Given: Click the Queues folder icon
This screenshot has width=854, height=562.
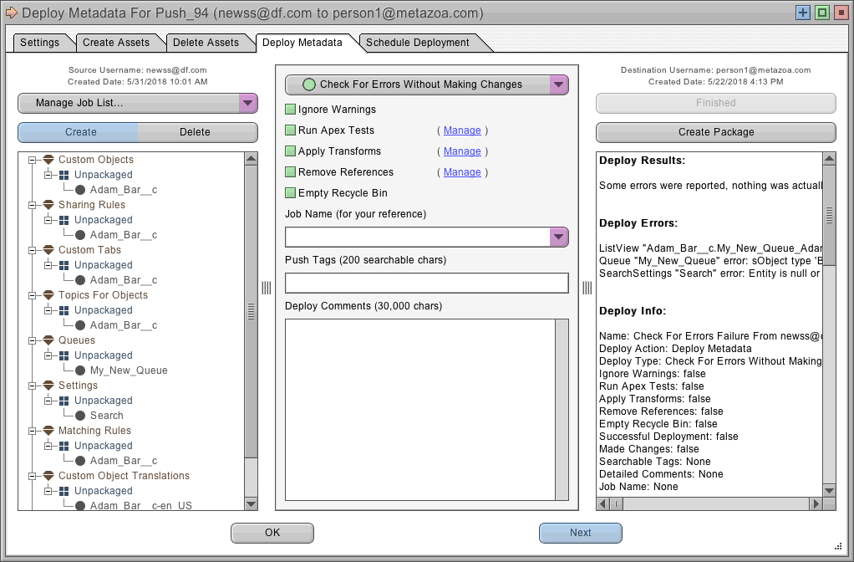Looking at the screenshot, I should [x=48, y=340].
